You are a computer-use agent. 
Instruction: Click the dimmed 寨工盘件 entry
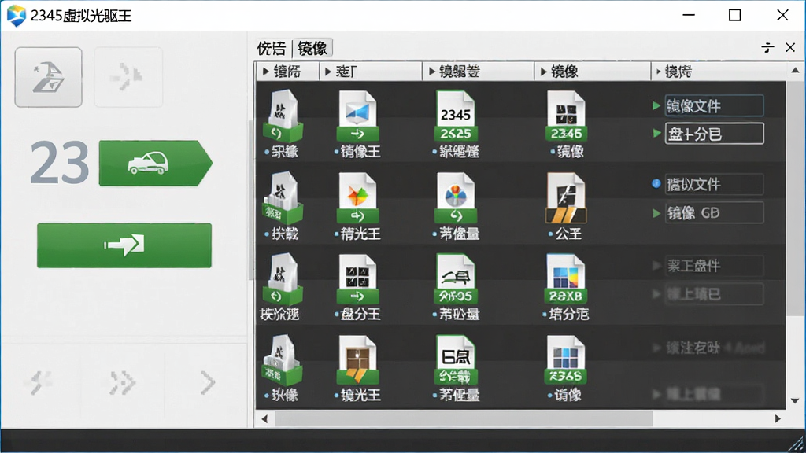click(714, 266)
